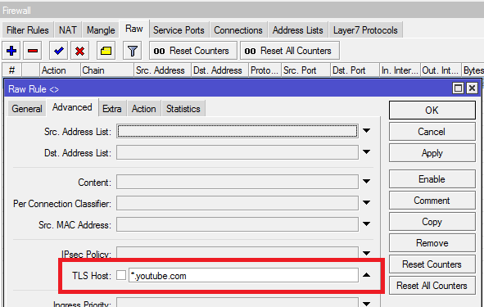Click the TLS Host text field
The height and width of the screenshot is (307, 484).
(243, 275)
